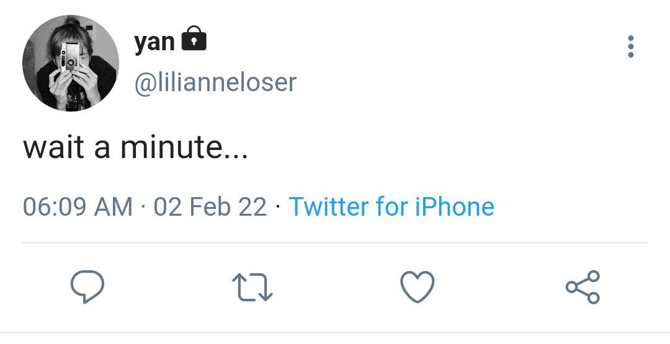This screenshot has width=670, height=344.
Task: Click the '02 Feb 22' date
Action: coord(210,206)
